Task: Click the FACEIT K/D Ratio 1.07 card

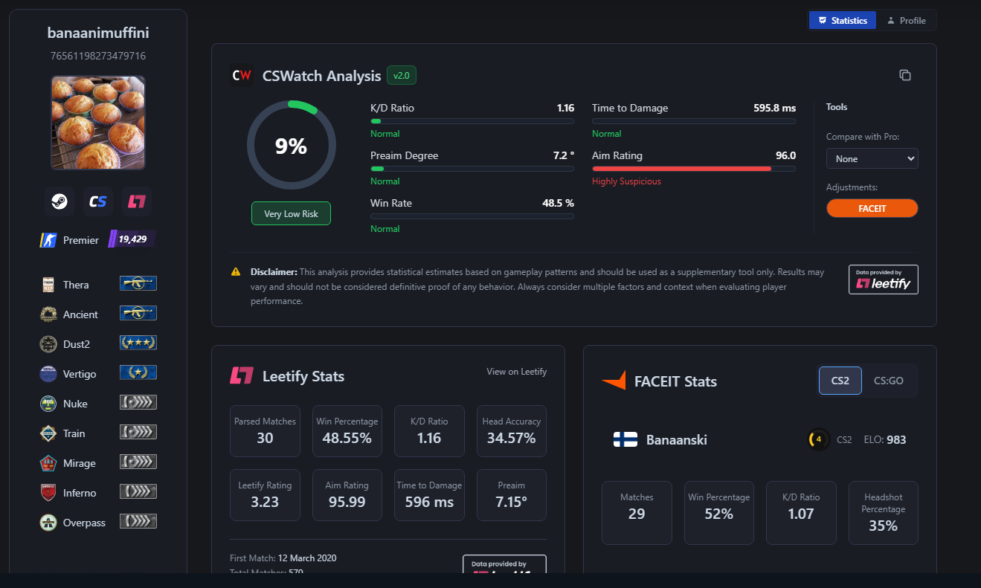Action: 801,513
